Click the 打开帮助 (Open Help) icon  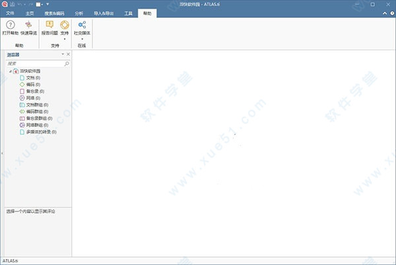click(10, 24)
